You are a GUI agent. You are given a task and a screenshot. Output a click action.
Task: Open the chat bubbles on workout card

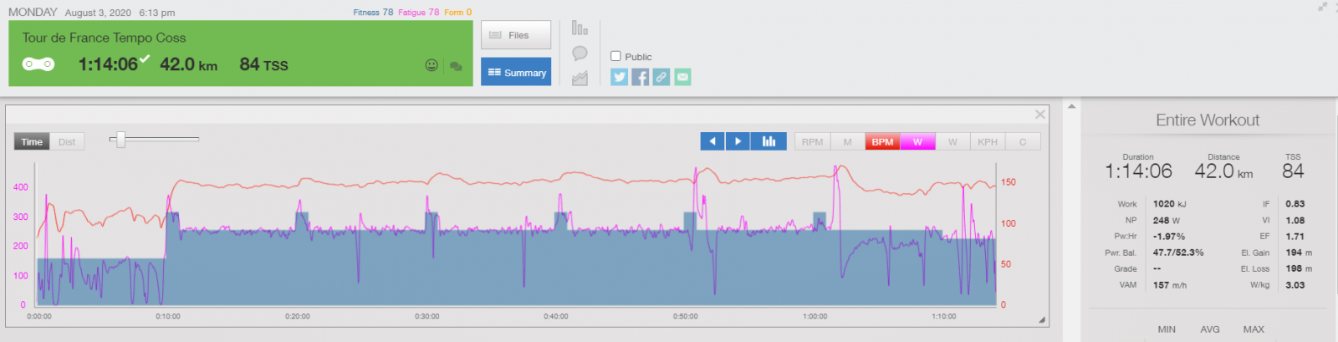pos(456,66)
